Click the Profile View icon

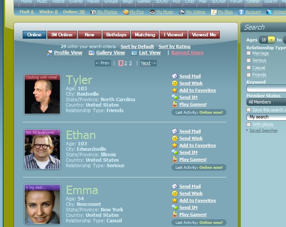(49, 53)
